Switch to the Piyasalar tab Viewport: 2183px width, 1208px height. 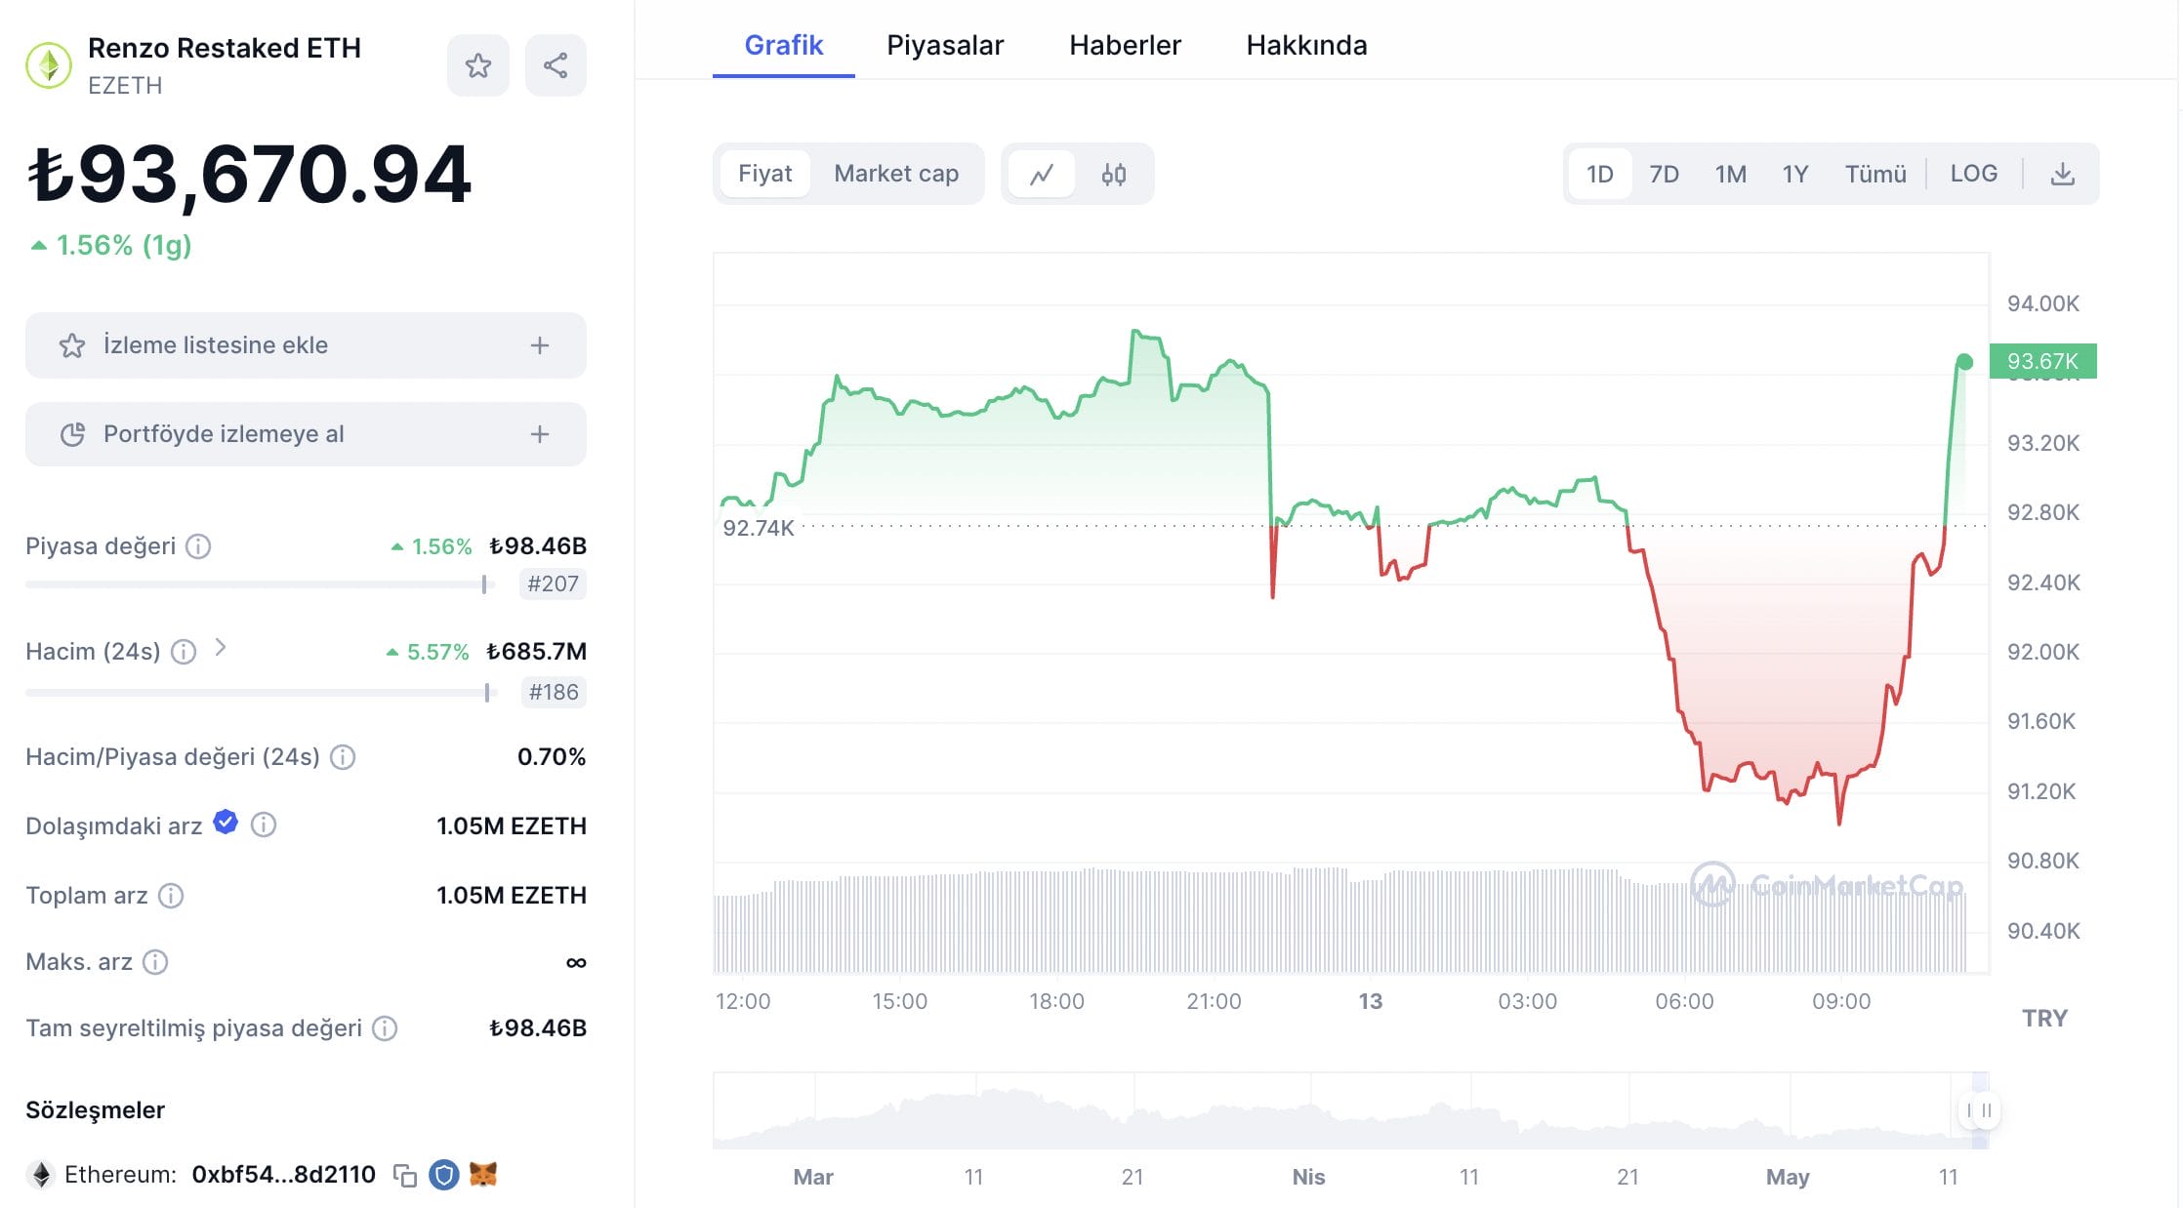click(944, 45)
